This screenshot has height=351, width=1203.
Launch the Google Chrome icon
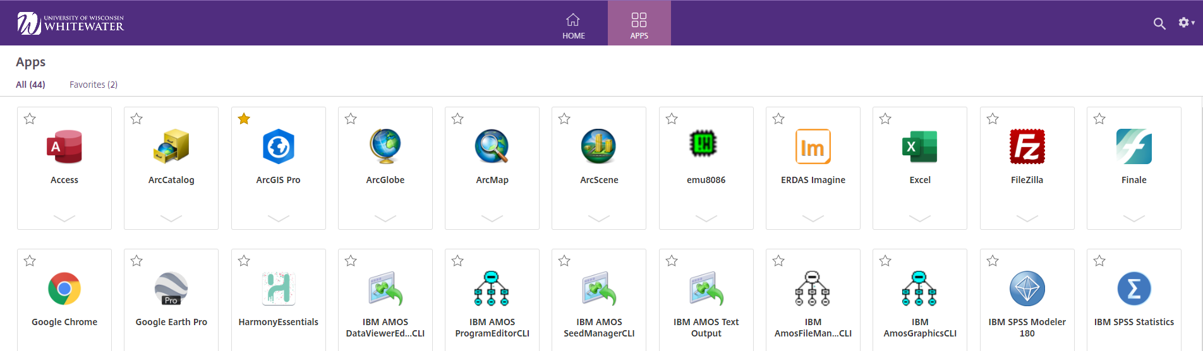64,289
